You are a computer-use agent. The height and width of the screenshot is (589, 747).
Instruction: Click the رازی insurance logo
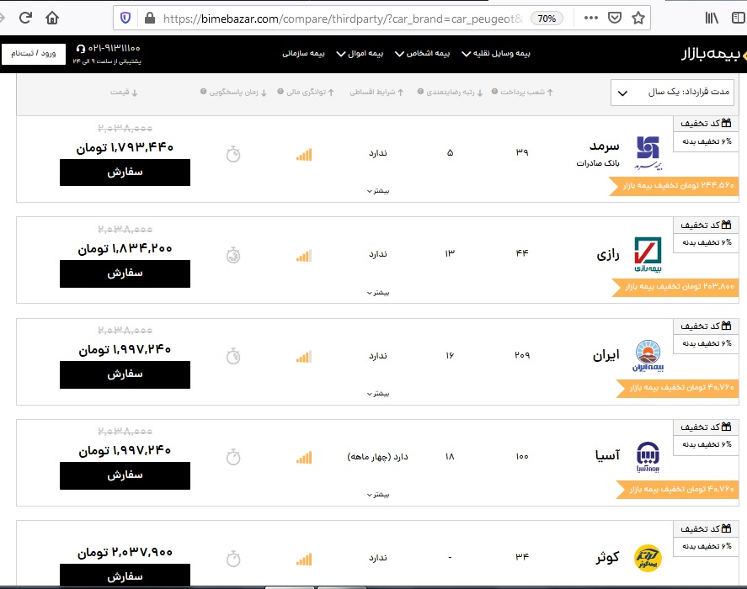pyautogui.click(x=648, y=254)
